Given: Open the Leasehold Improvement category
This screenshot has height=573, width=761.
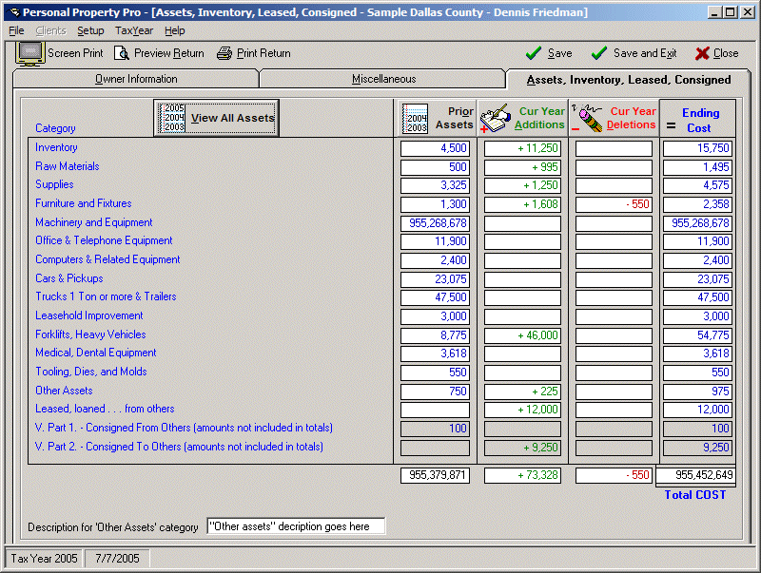Looking at the screenshot, I should click(88, 315).
